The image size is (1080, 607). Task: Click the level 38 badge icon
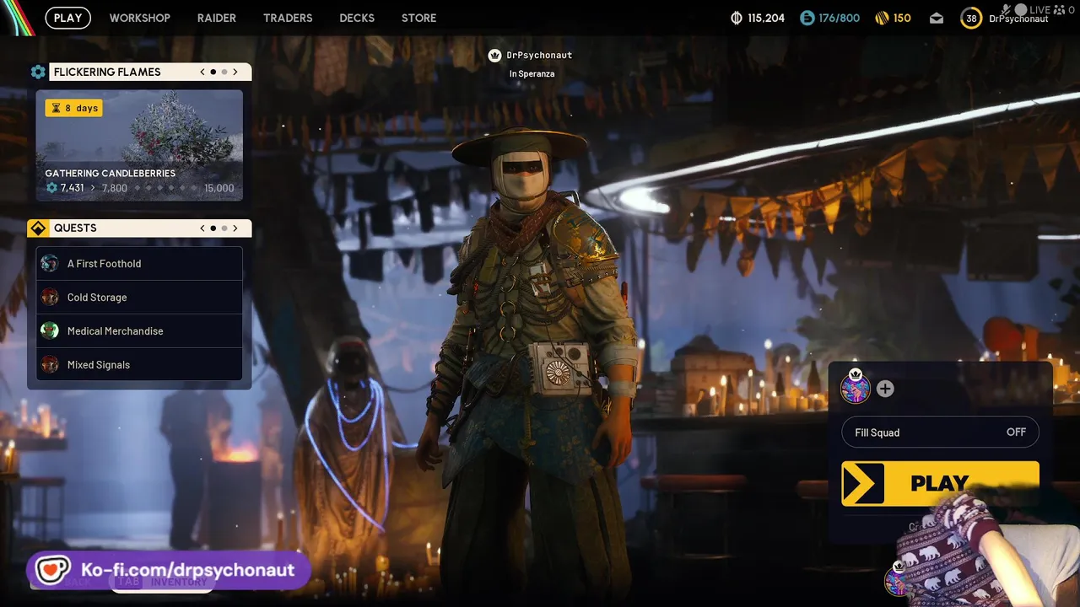tap(971, 19)
